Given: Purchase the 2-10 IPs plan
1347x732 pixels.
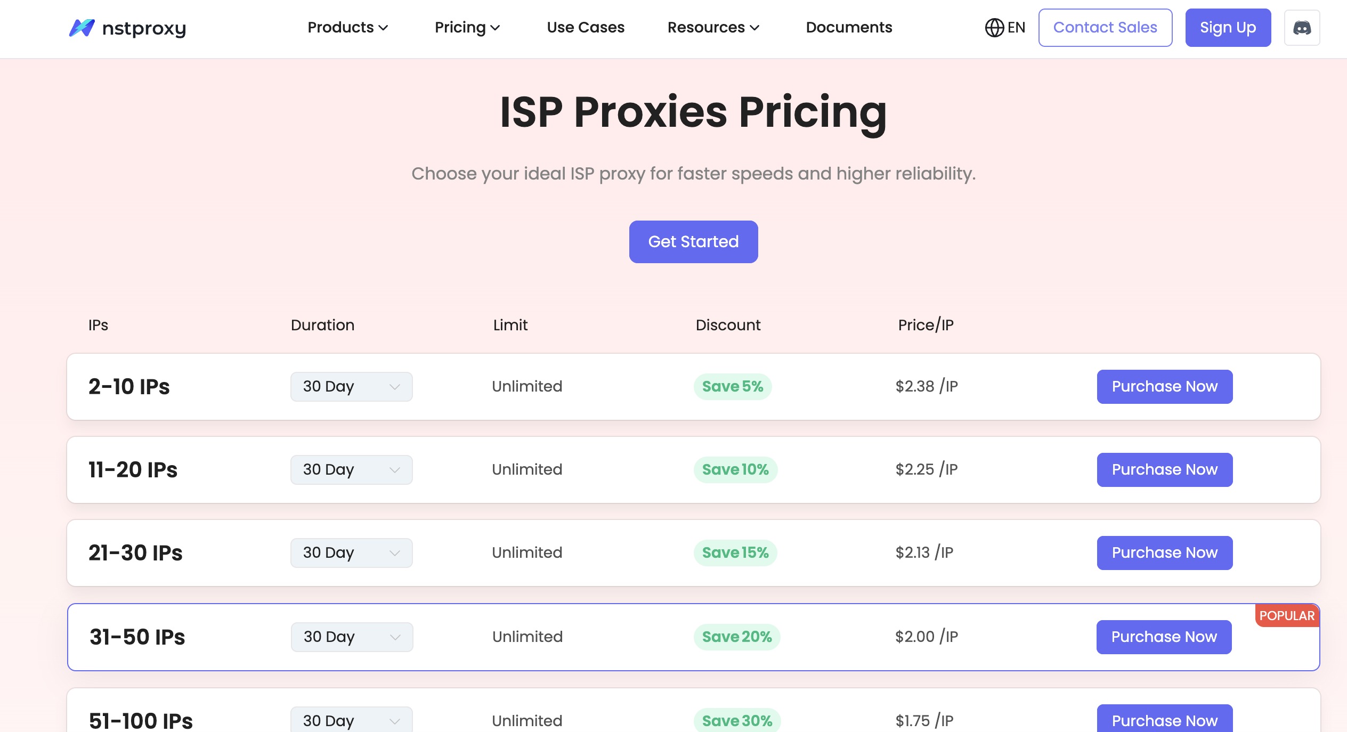Looking at the screenshot, I should [1164, 387].
